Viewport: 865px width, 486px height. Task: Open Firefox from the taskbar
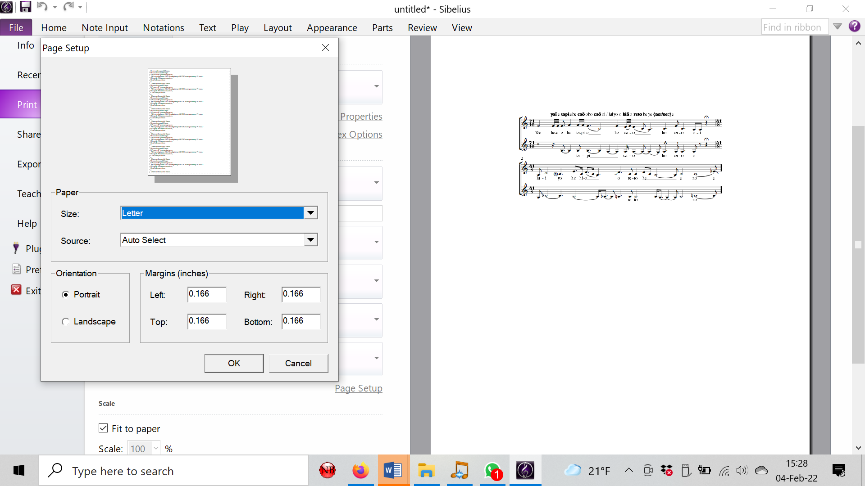(x=360, y=471)
